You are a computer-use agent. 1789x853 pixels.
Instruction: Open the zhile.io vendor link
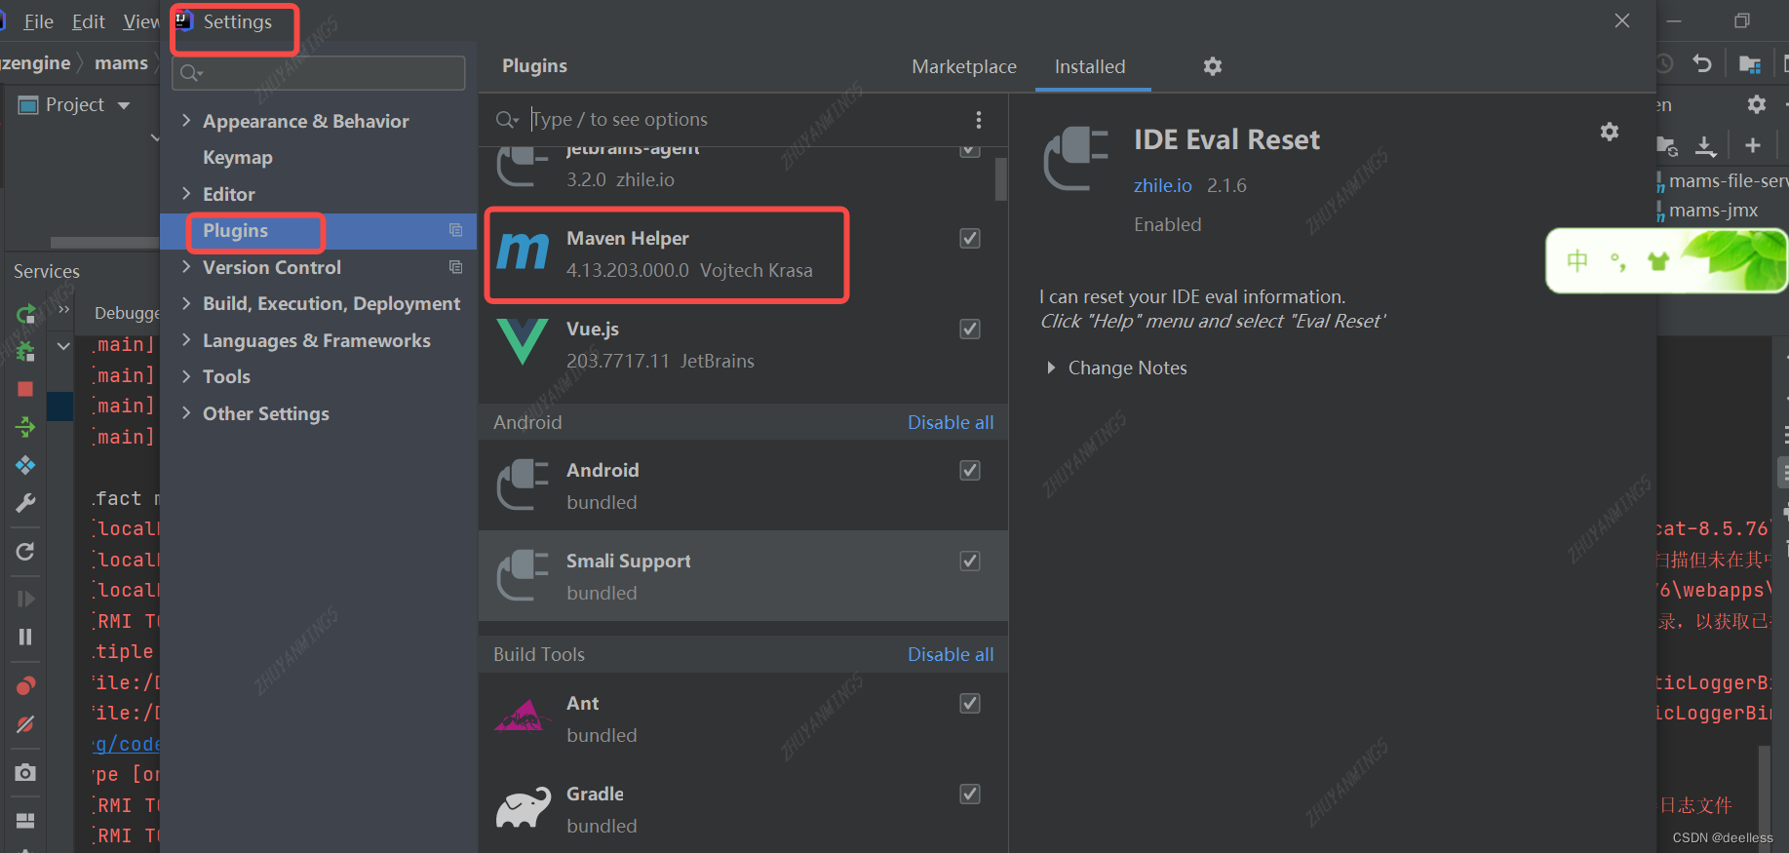tap(1162, 186)
